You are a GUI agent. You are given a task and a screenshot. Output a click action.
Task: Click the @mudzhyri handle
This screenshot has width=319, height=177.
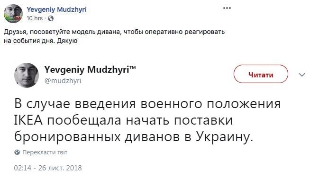[63, 81]
